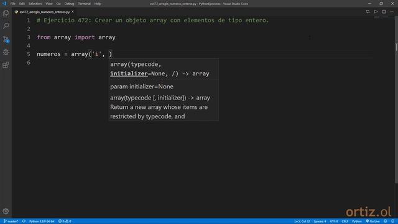398x224 pixels.
Task: Open the Help menu
Action: coord(98,4)
